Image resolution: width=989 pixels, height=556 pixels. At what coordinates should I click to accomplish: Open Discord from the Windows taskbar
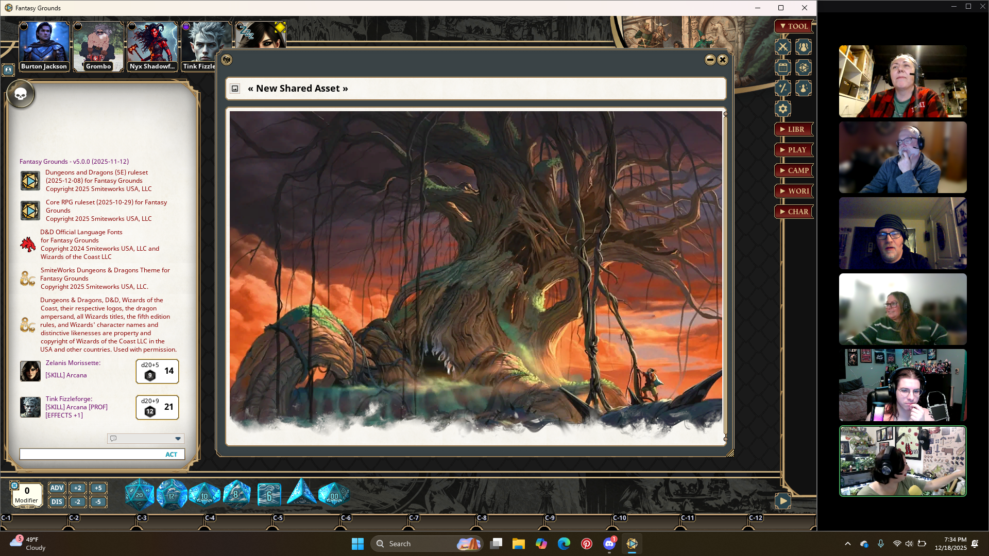(609, 544)
